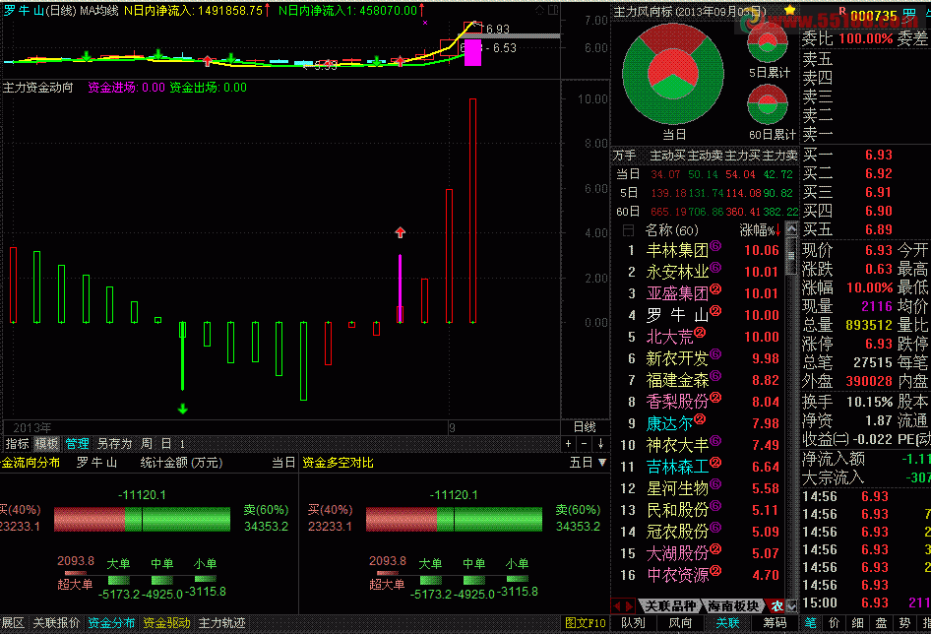
Task: Click the 60日 row in the 万手 table
Action: click(x=707, y=212)
